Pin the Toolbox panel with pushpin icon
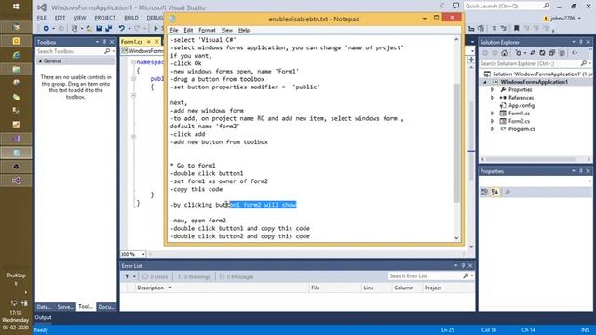 coord(104,42)
